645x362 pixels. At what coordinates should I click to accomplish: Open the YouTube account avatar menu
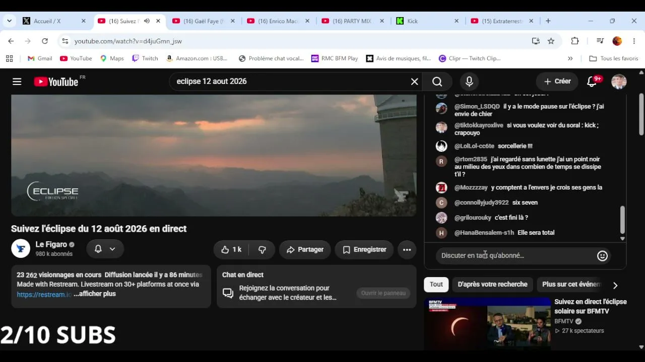click(x=619, y=81)
